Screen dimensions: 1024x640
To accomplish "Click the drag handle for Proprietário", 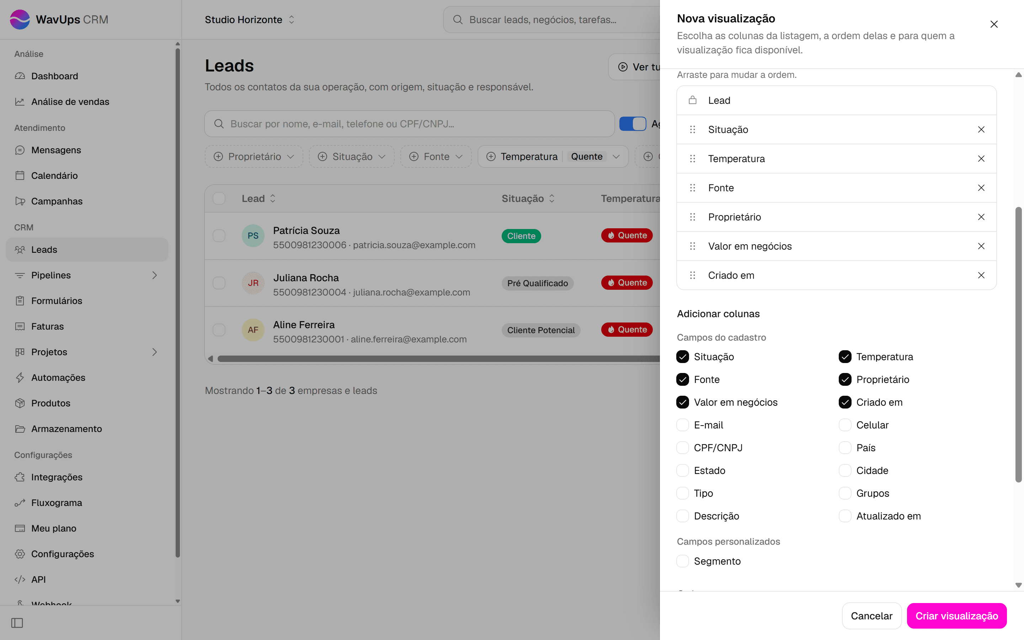I will coord(692,217).
